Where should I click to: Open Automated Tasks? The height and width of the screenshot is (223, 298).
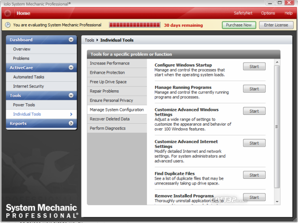point(41,77)
